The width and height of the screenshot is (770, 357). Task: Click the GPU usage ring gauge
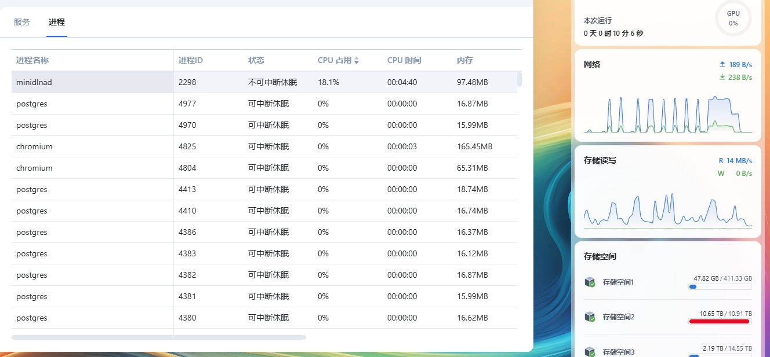coord(733,18)
